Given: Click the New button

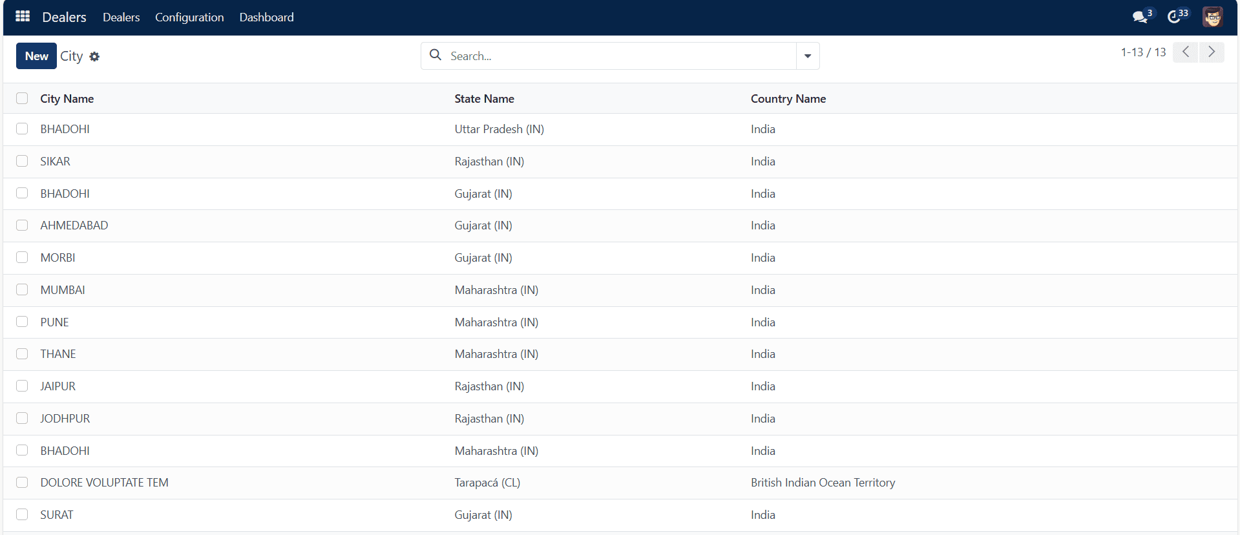Looking at the screenshot, I should coord(36,56).
